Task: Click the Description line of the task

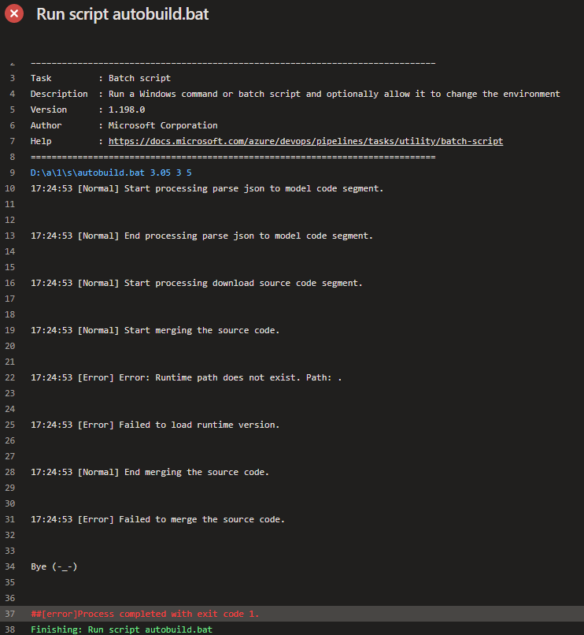Action: tap(295, 94)
